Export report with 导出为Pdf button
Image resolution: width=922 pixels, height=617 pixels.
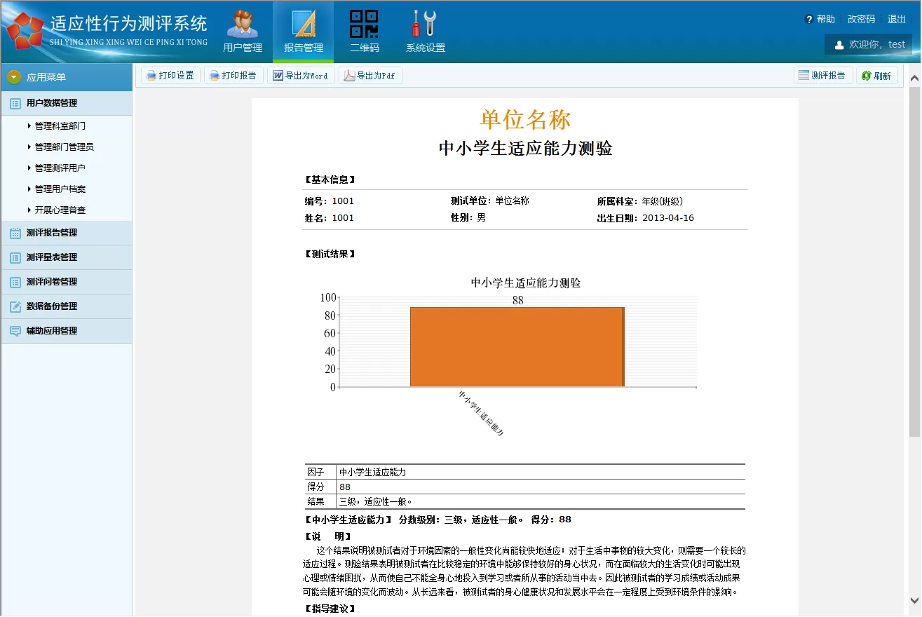click(x=370, y=76)
